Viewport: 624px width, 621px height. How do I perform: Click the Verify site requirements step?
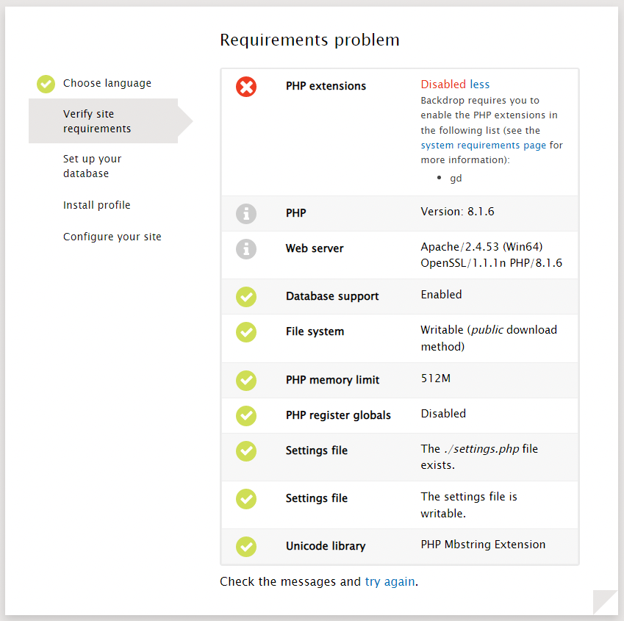96,121
